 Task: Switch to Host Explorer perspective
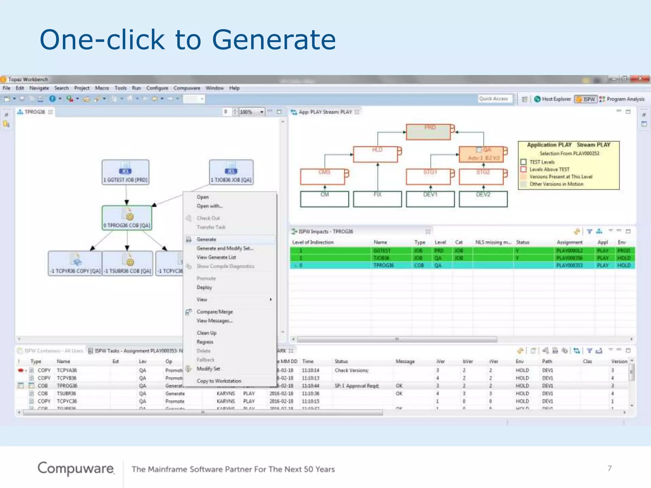pyautogui.click(x=553, y=99)
